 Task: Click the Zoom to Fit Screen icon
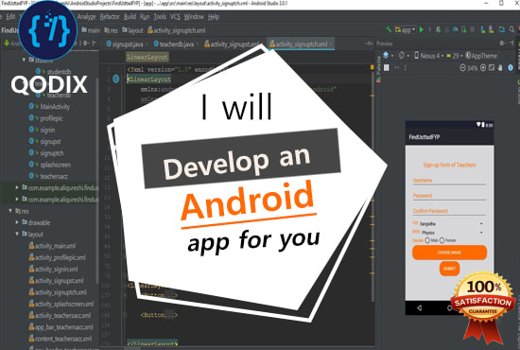point(492,68)
